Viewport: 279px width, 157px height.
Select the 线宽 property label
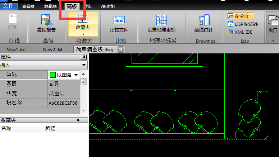tap(12, 93)
